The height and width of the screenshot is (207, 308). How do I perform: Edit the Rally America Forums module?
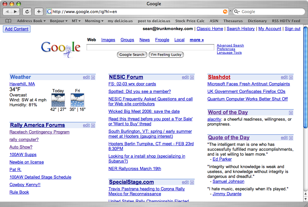(x=86, y=125)
